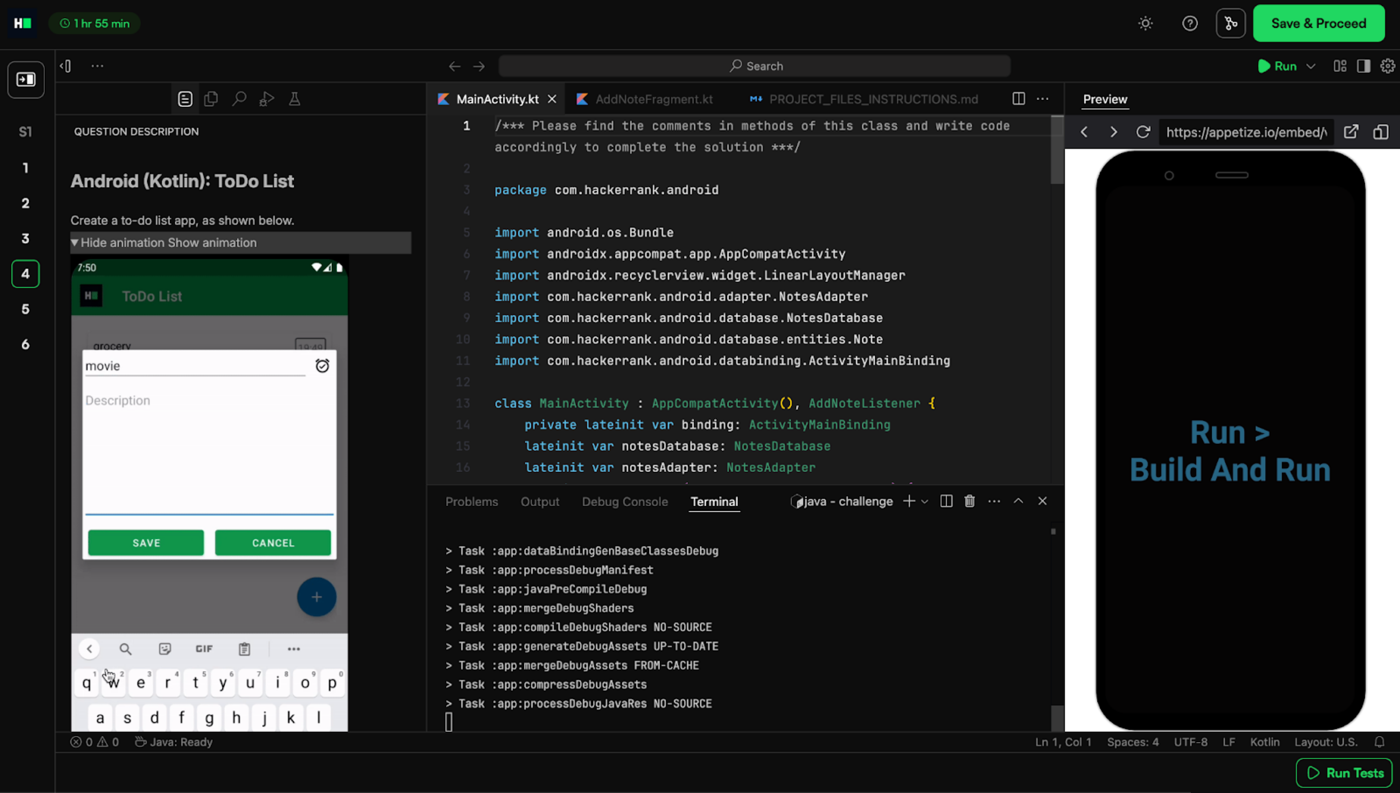Split the editor right
This screenshot has height=793, width=1400.
[x=1018, y=98]
